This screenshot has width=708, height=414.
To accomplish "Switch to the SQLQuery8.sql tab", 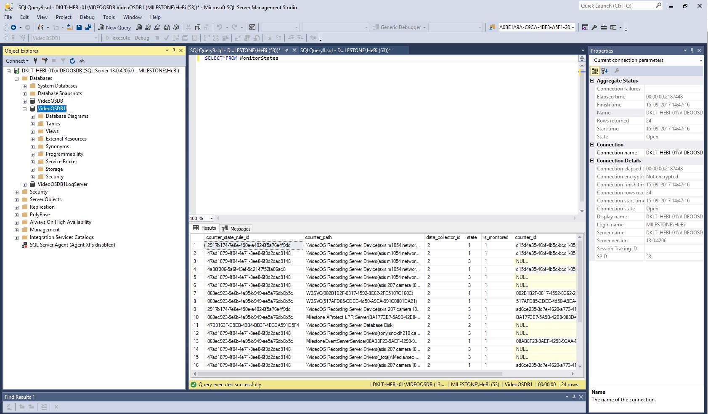I will click(345, 50).
